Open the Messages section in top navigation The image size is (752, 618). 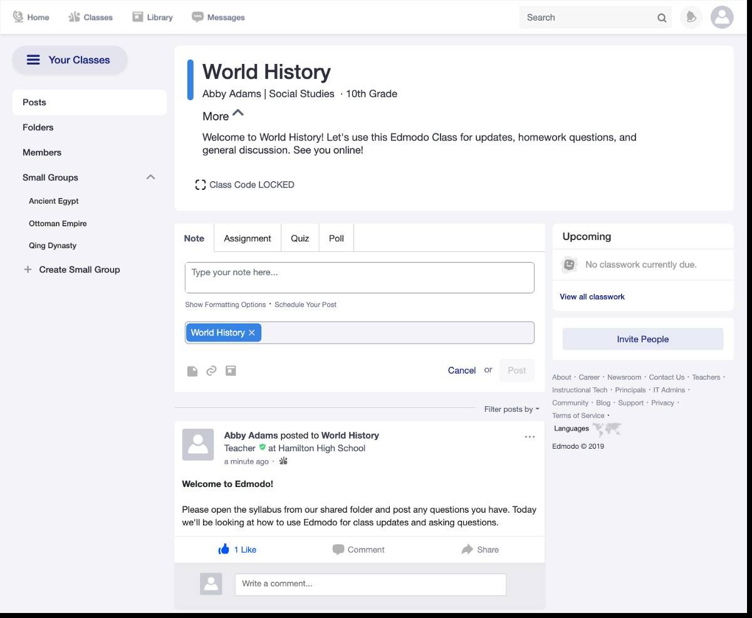pyautogui.click(x=217, y=17)
